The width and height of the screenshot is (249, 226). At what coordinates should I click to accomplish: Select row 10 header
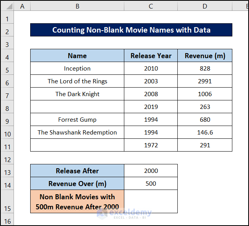point(7,132)
